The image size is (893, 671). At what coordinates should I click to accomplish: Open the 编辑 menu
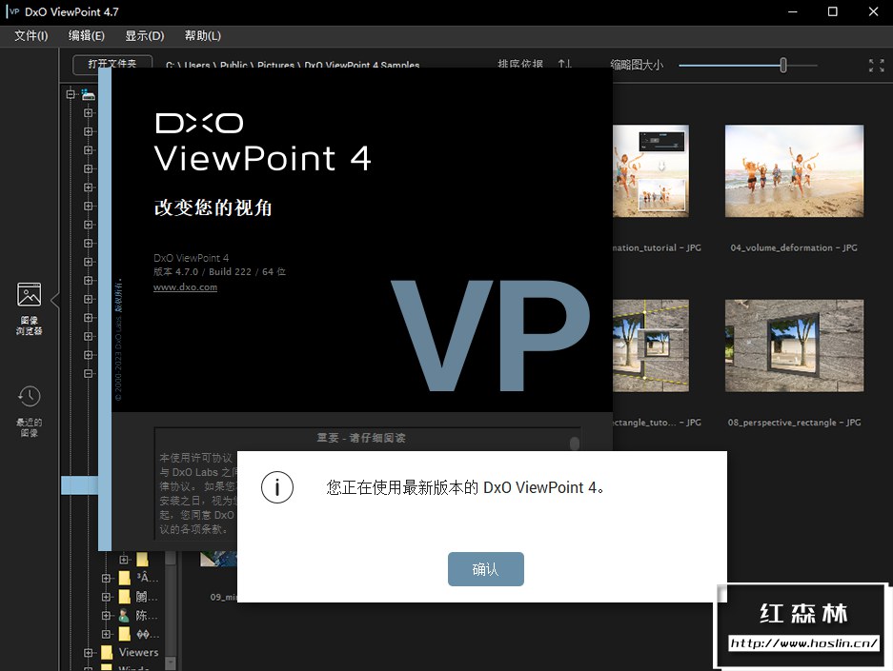point(87,36)
